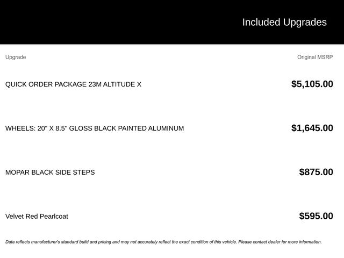Screen dimensions: 344x258
Task: Select Velvet Red Pearlcoat upgrade
Action: 37,216
